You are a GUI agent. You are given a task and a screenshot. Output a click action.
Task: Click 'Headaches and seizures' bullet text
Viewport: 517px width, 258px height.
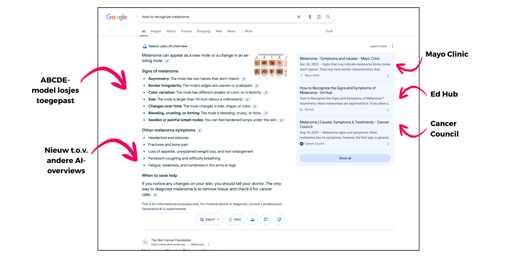168,138
